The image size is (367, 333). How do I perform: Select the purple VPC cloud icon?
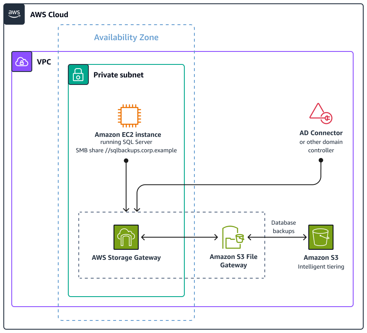(x=21, y=61)
